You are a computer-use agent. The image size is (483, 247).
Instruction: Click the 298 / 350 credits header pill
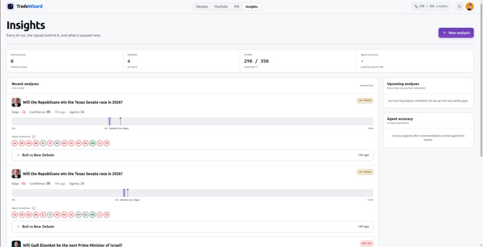(431, 7)
